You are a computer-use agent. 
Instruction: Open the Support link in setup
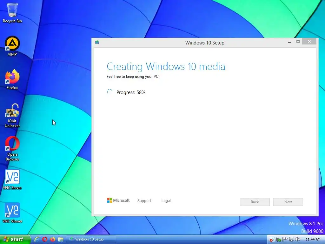[x=144, y=201]
